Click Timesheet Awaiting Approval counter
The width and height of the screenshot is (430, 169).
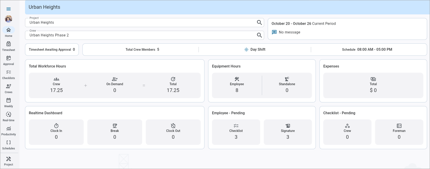52,49
